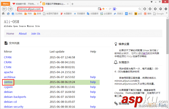Click the round lock toolbar button
The width and height of the screenshot is (169, 109).
click(x=145, y=9)
